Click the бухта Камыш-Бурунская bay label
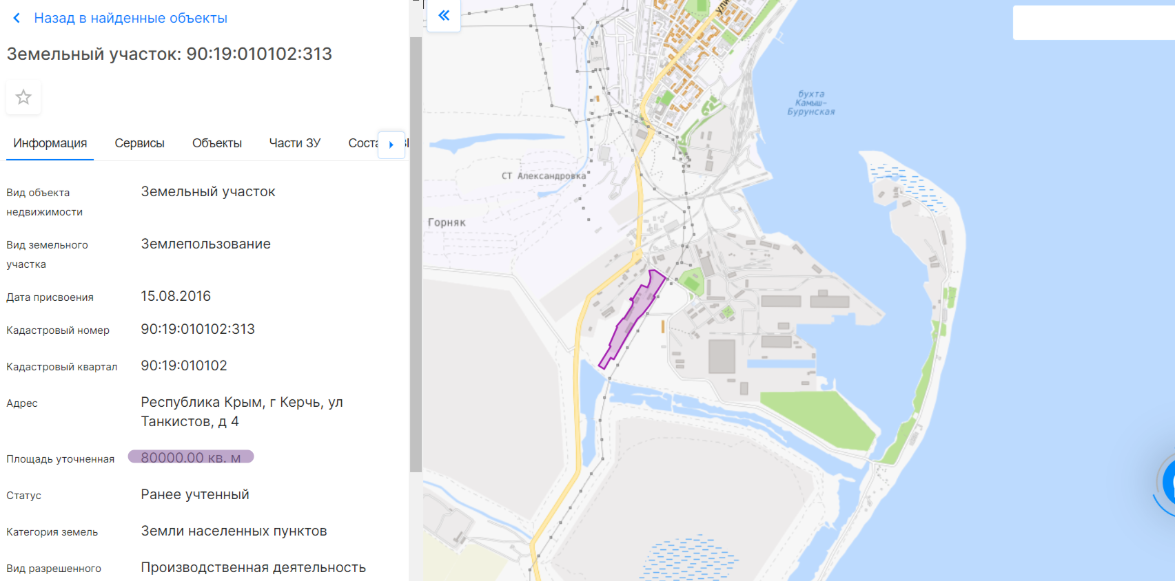Screen dimensions: 1175x581 coord(810,103)
